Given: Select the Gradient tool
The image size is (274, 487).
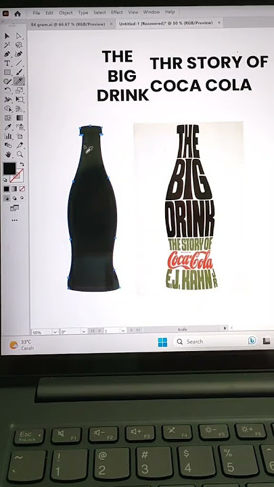Looking at the screenshot, I should [x=20, y=118].
